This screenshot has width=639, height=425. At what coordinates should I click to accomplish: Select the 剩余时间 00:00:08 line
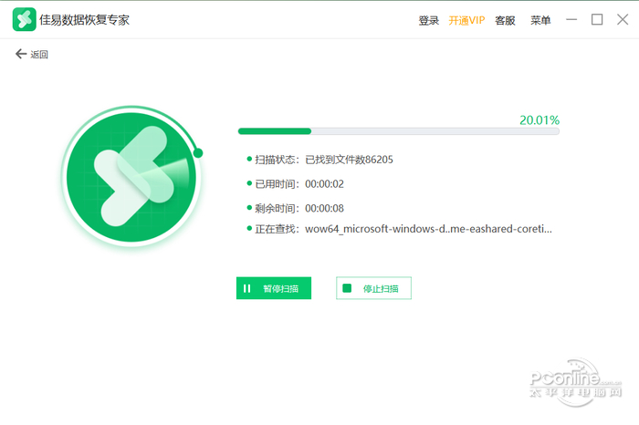(x=296, y=209)
